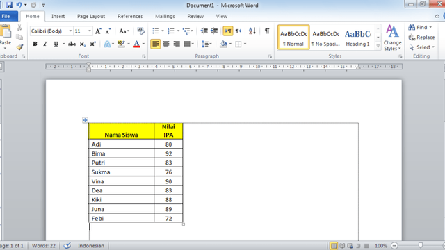Click the Multilevel List icon
This screenshot has height=250, width=445.
[x=186, y=31]
